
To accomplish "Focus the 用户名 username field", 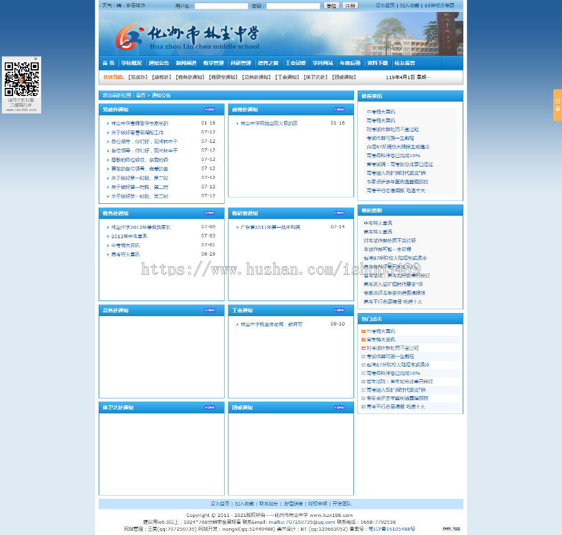I will (x=221, y=6).
